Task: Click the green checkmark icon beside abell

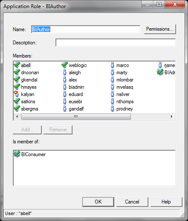Action: coord(17,65)
